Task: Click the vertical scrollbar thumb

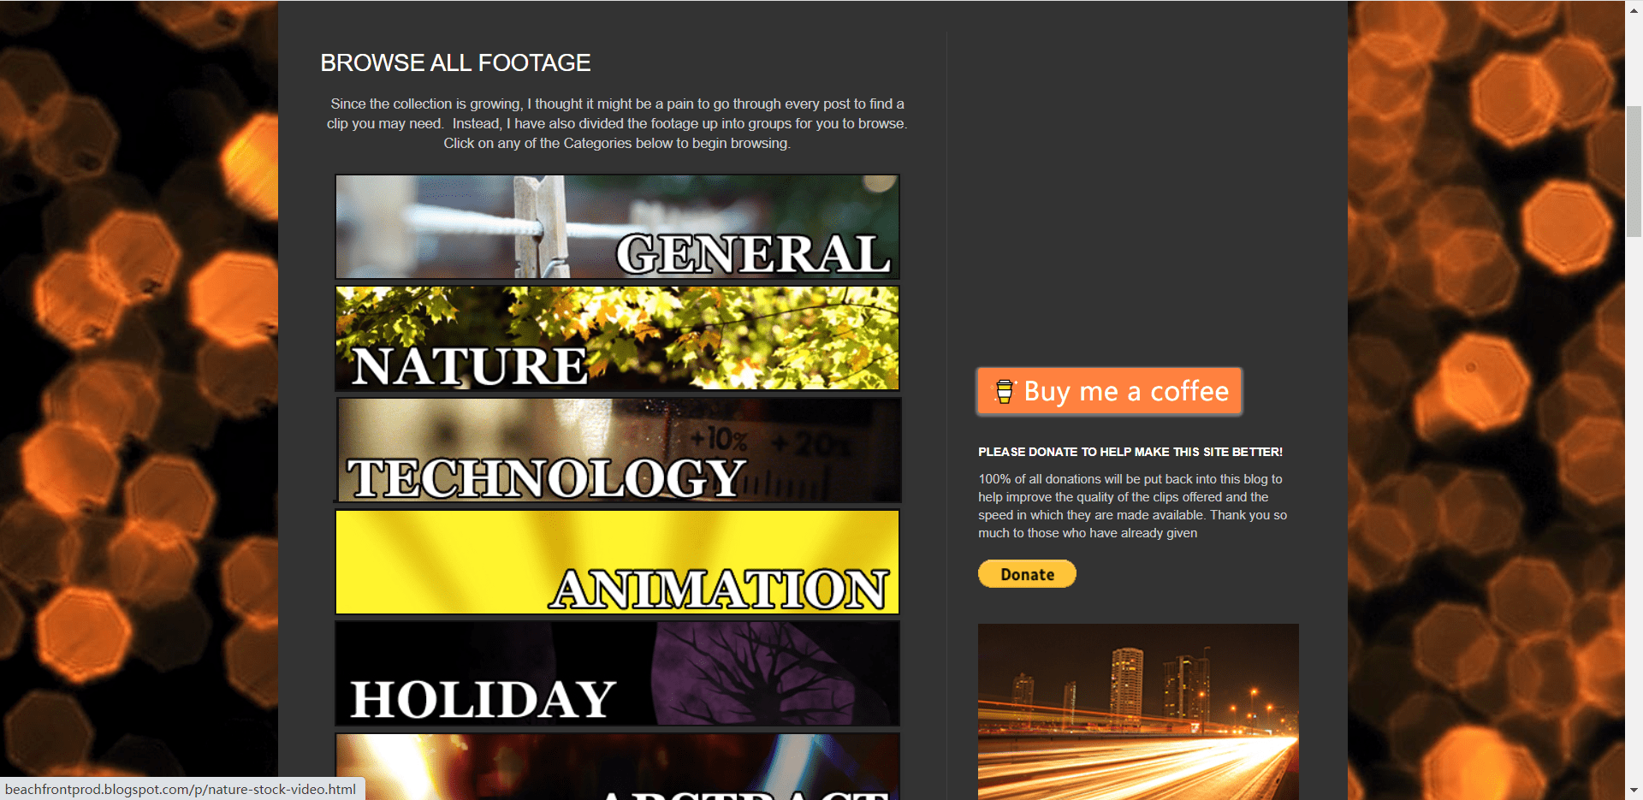Action: click(1634, 171)
